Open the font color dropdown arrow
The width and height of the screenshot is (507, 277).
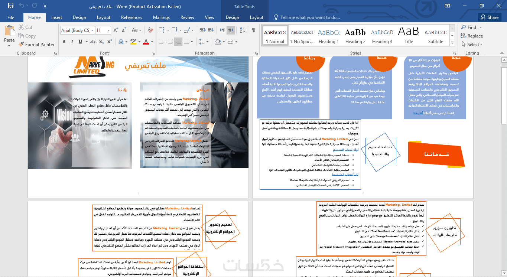pos(152,42)
